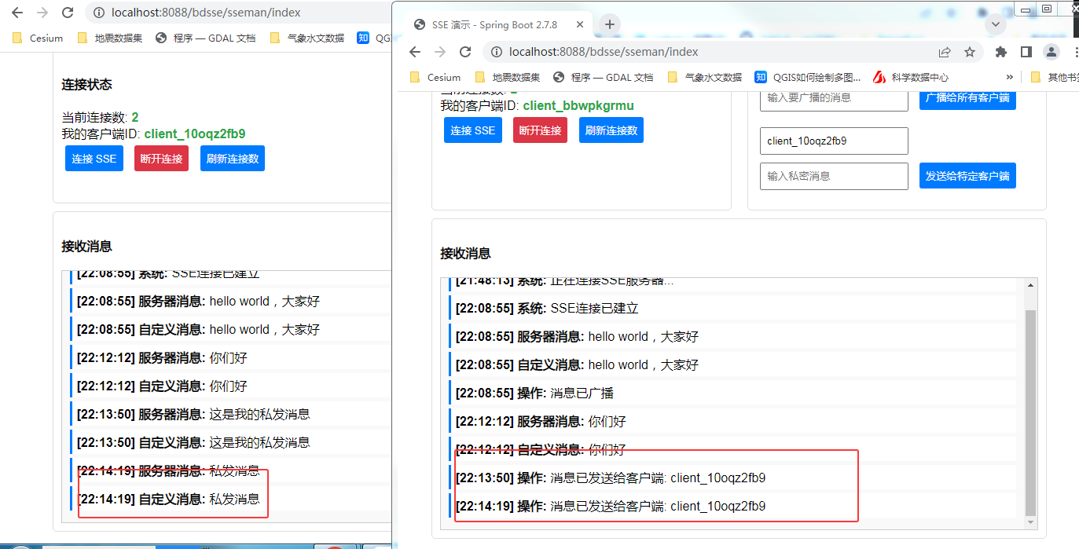
Task: Click 刷新连接数 button in right window
Action: tap(611, 130)
